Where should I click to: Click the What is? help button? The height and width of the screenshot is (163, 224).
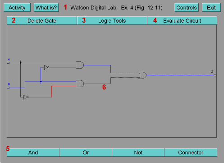coord(46,8)
